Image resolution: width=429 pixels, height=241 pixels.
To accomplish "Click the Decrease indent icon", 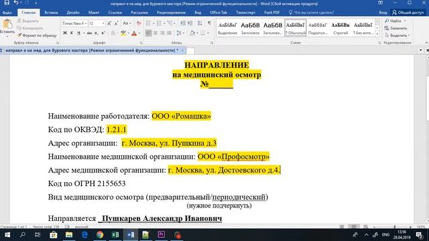I will point(183,23).
